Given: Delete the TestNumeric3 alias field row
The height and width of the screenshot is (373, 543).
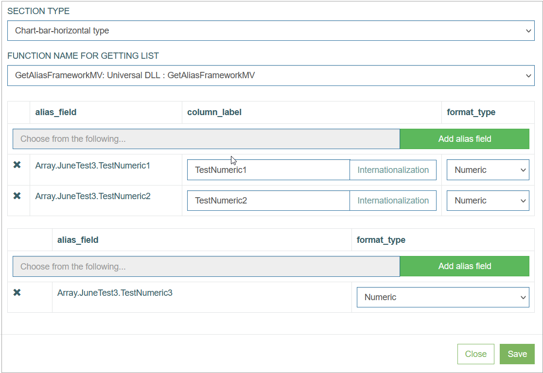Looking at the screenshot, I should click(x=17, y=292).
